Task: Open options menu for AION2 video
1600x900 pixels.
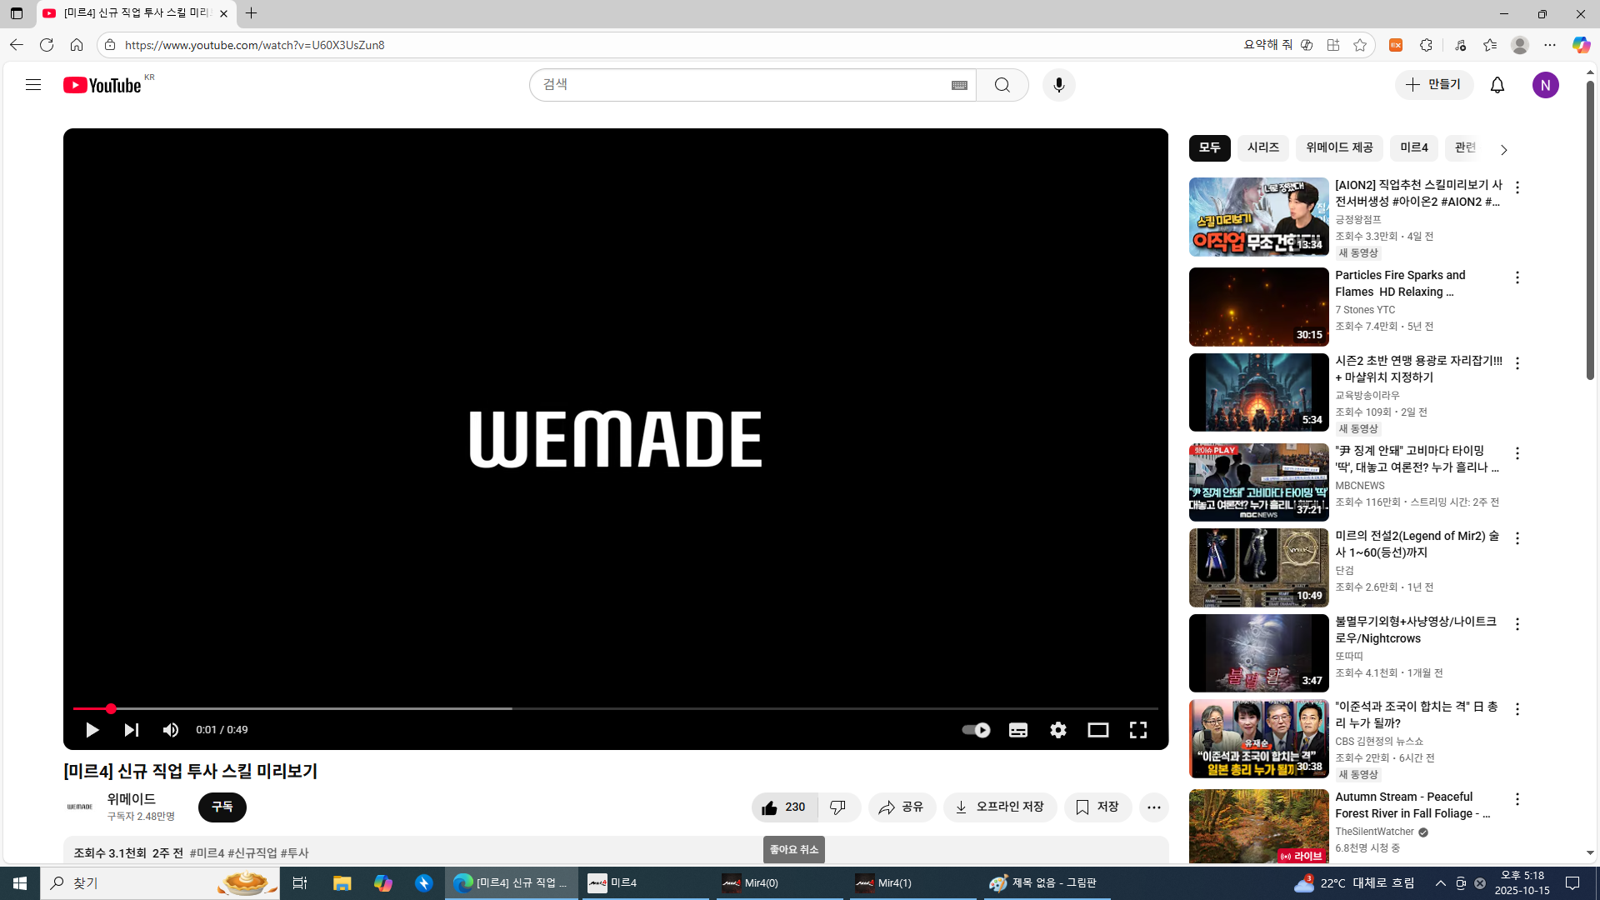Action: [1517, 187]
